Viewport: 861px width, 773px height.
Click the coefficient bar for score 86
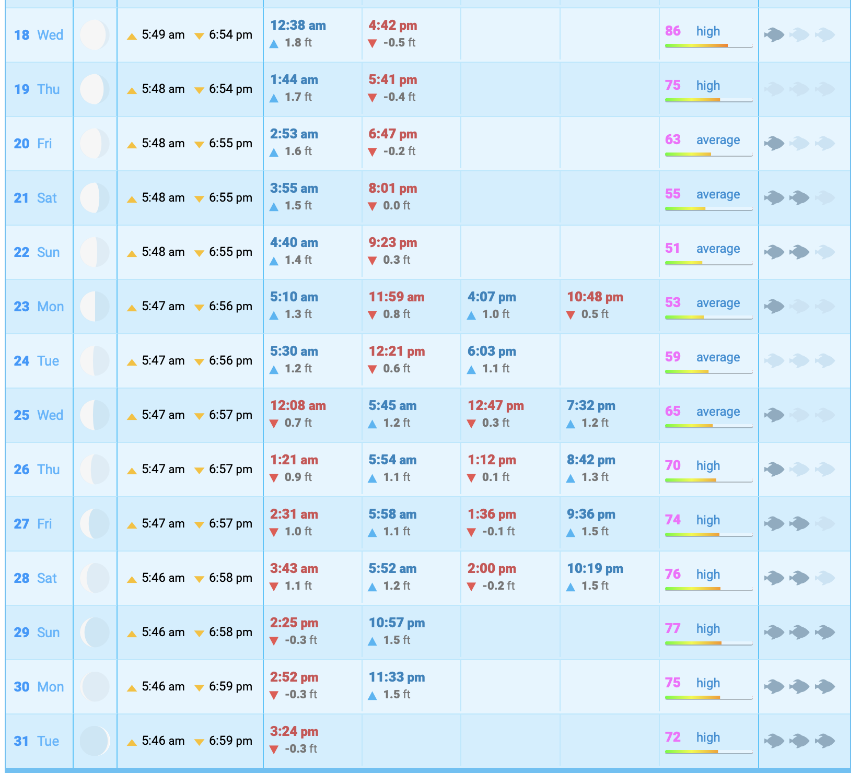pos(708,46)
